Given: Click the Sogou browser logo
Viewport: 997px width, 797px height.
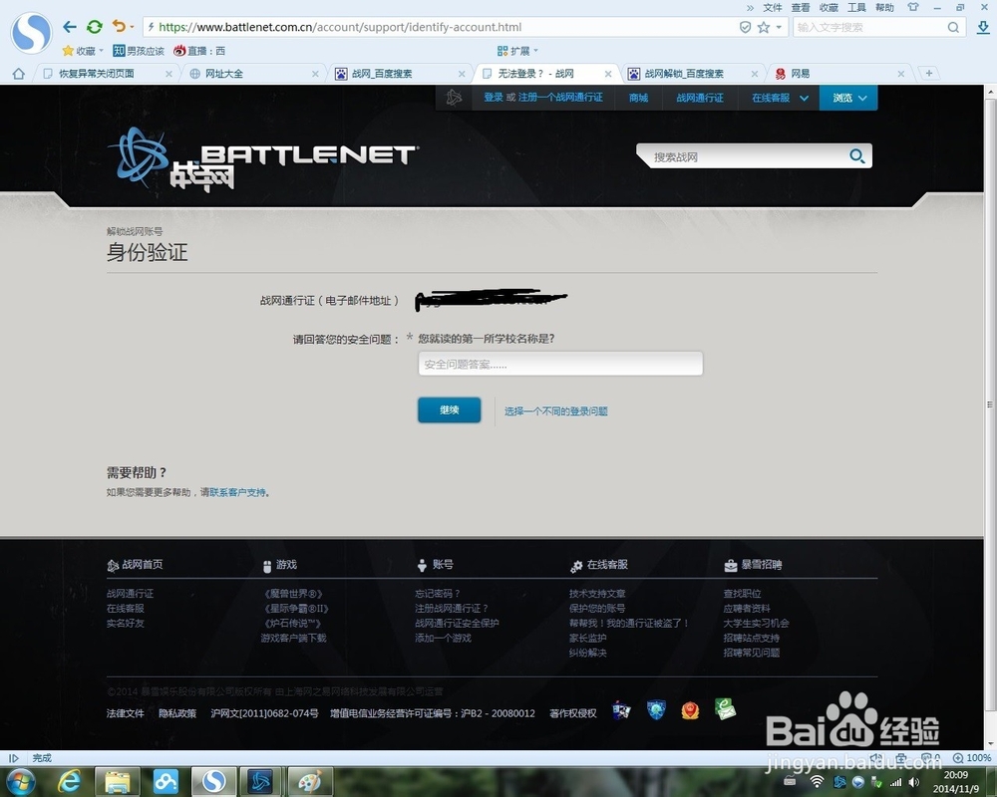Looking at the screenshot, I should [x=31, y=33].
